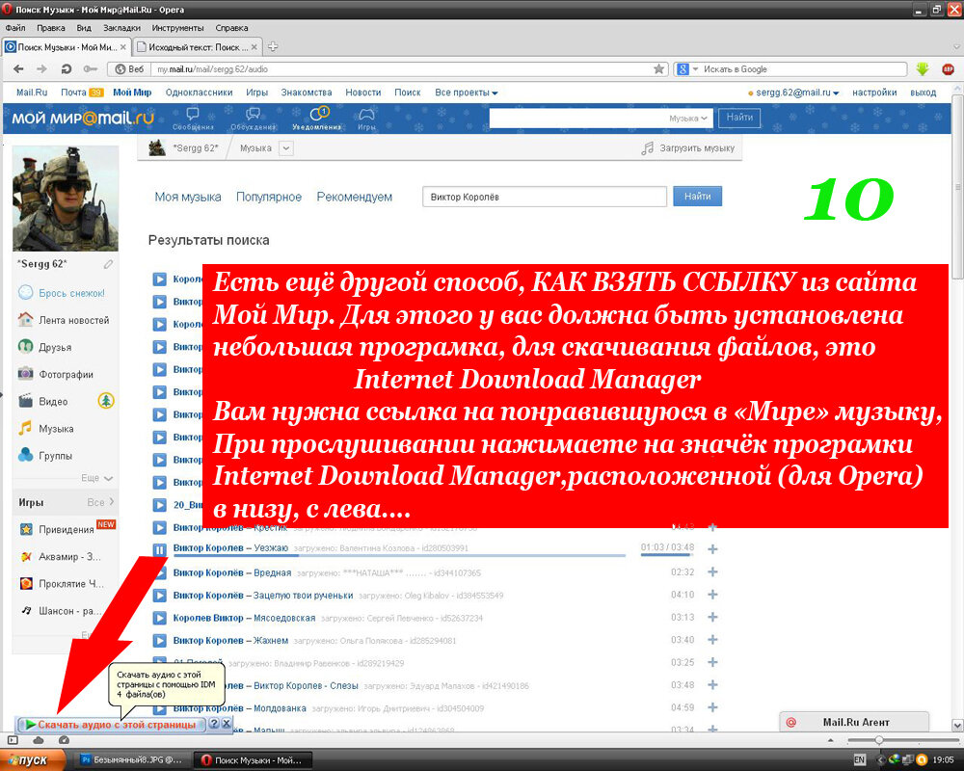
Task: Click the music search field with Виктор Королёв
Action: (545, 197)
